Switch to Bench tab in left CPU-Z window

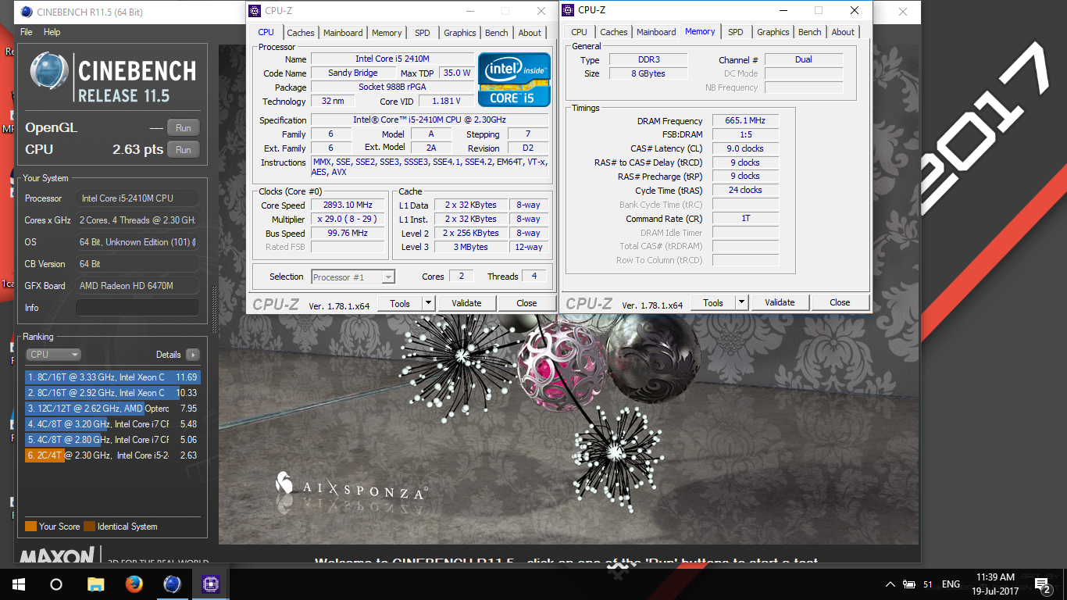click(497, 33)
